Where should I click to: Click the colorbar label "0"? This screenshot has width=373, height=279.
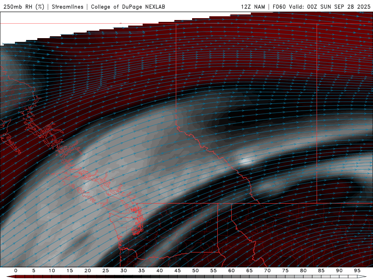tap(16, 271)
